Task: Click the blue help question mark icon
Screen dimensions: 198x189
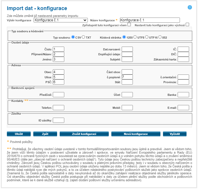Action: coord(190,7)
